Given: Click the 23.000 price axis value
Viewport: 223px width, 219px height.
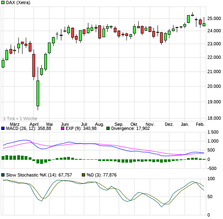Looking at the screenshot, I should tap(214, 44).
